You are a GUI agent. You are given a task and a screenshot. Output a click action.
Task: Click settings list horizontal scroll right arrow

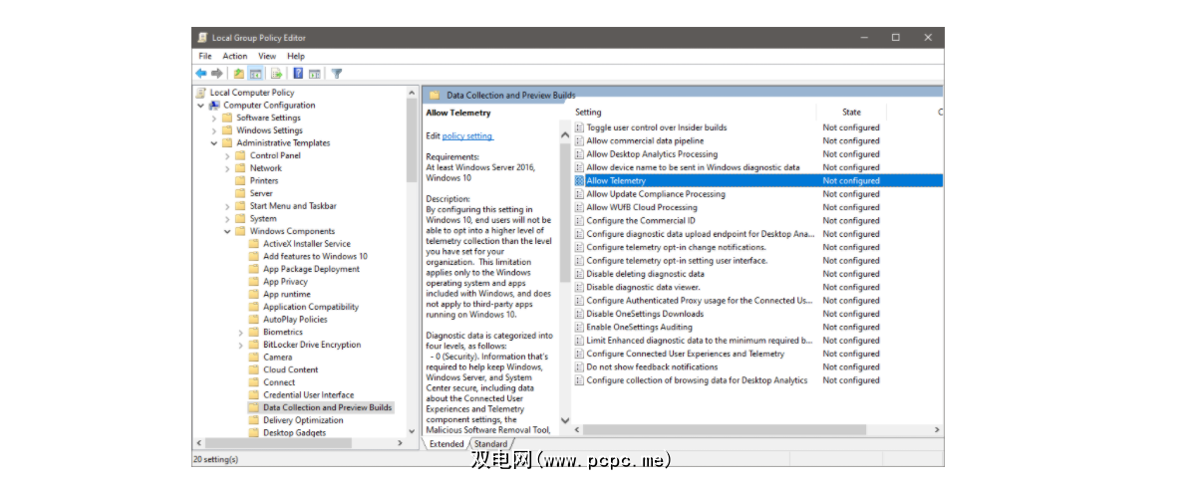point(937,429)
